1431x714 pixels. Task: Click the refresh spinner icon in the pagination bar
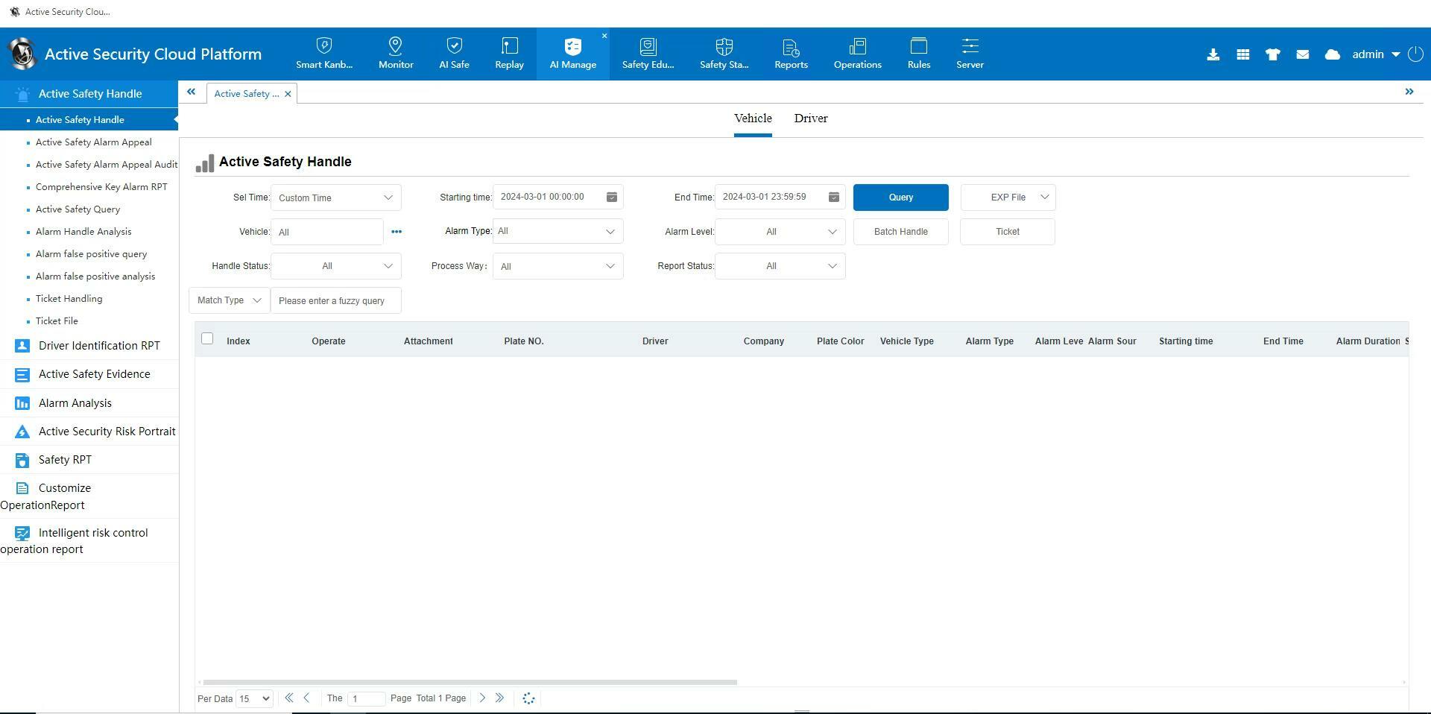528,698
